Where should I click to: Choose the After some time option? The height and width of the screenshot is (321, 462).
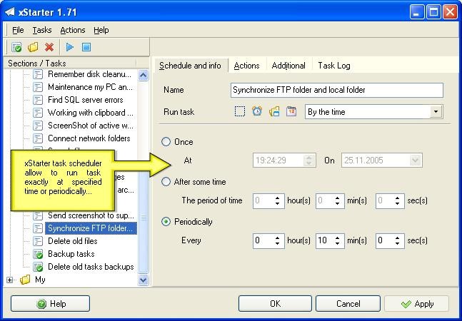point(166,182)
